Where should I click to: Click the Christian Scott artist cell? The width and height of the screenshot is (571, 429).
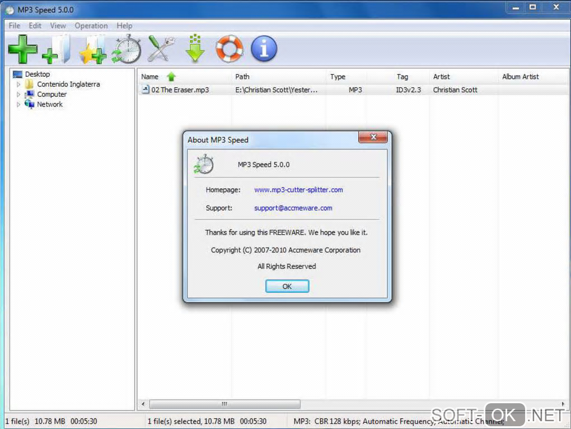coord(455,90)
